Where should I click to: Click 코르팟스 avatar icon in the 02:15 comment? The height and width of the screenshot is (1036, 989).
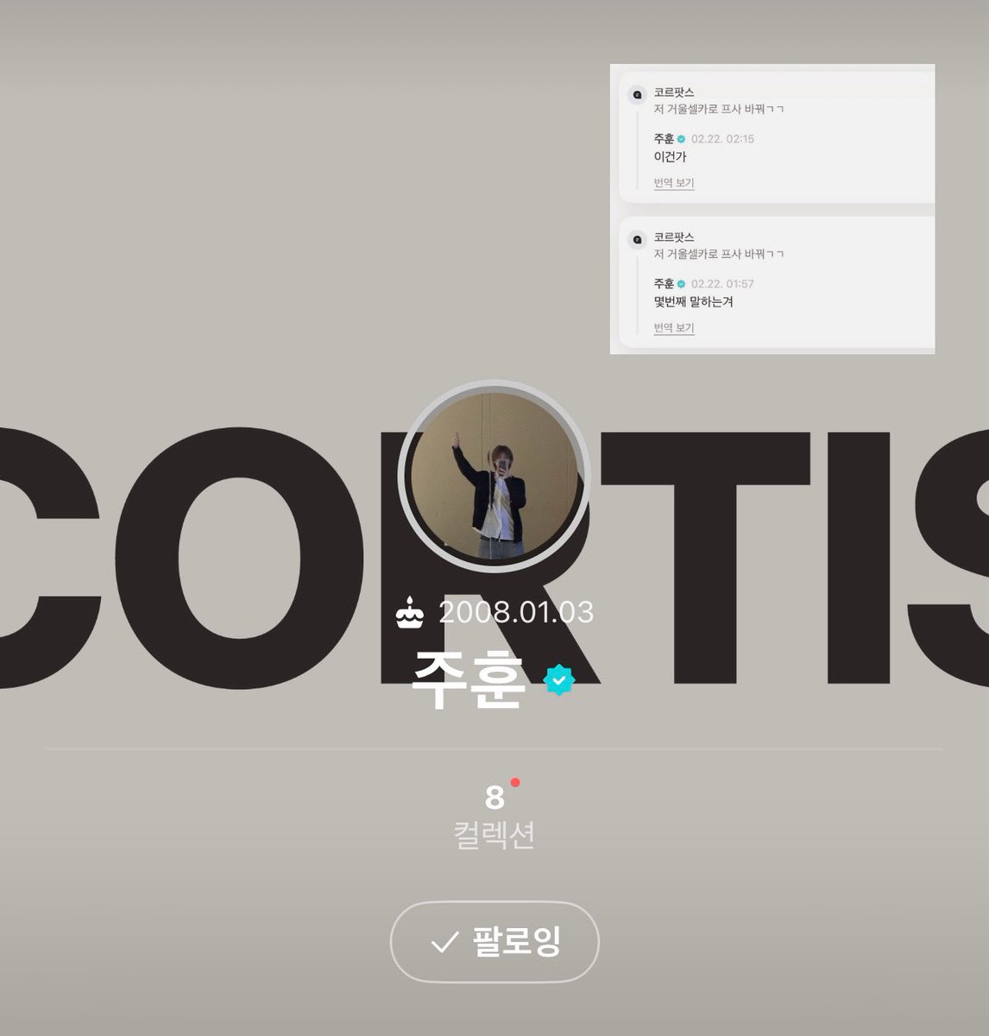click(637, 95)
